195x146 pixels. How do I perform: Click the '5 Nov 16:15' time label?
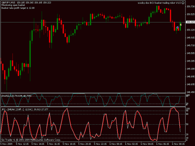click(53, 144)
